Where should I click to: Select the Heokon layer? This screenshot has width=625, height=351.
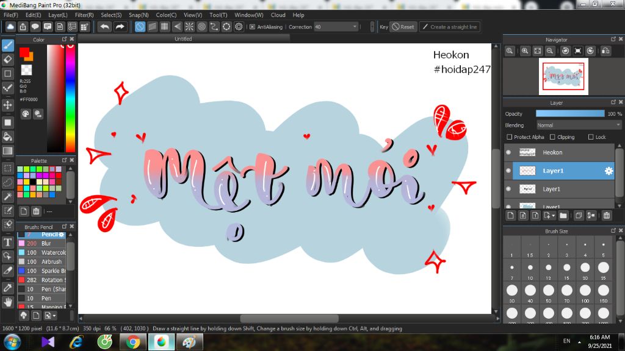coord(563,152)
